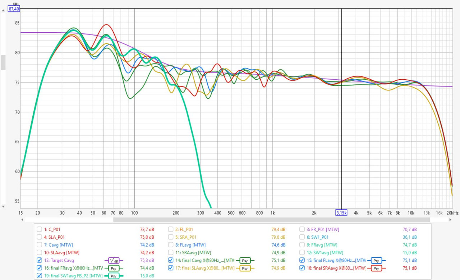Click the 74,6 dB value for FLavg [MTW]
The width and height of the screenshot is (460, 280).
(279, 245)
